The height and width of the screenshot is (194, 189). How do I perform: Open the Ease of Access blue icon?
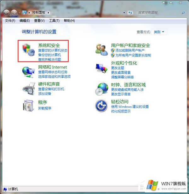pyautogui.click(x=101, y=106)
